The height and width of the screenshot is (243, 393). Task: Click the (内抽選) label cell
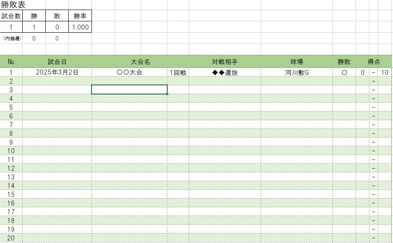11,38
